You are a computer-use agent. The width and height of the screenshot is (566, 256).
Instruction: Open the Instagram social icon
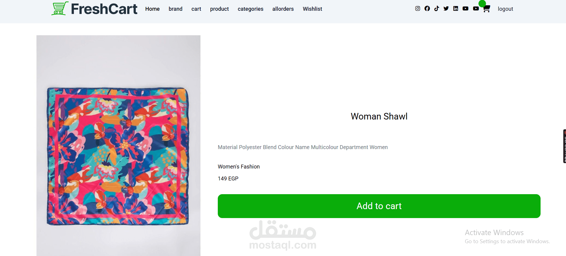point(418,9)
